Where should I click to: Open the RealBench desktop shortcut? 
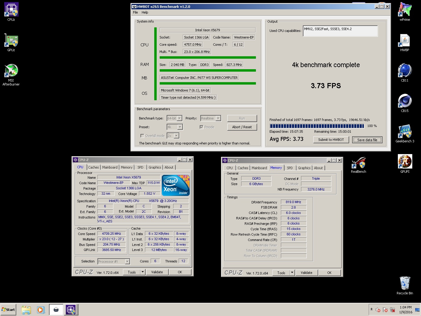pos(358,165)
